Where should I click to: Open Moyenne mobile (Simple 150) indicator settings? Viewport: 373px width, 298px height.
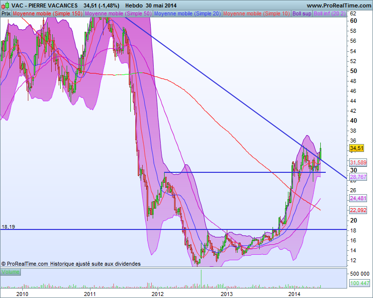47,13
